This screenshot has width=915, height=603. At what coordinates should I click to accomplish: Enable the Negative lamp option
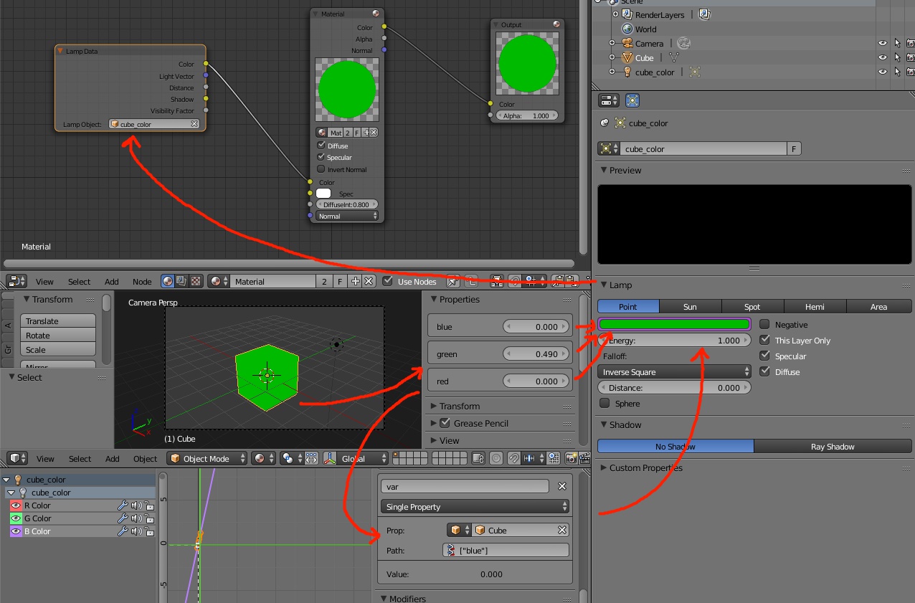pyautogui.click(x=764, y=325)
